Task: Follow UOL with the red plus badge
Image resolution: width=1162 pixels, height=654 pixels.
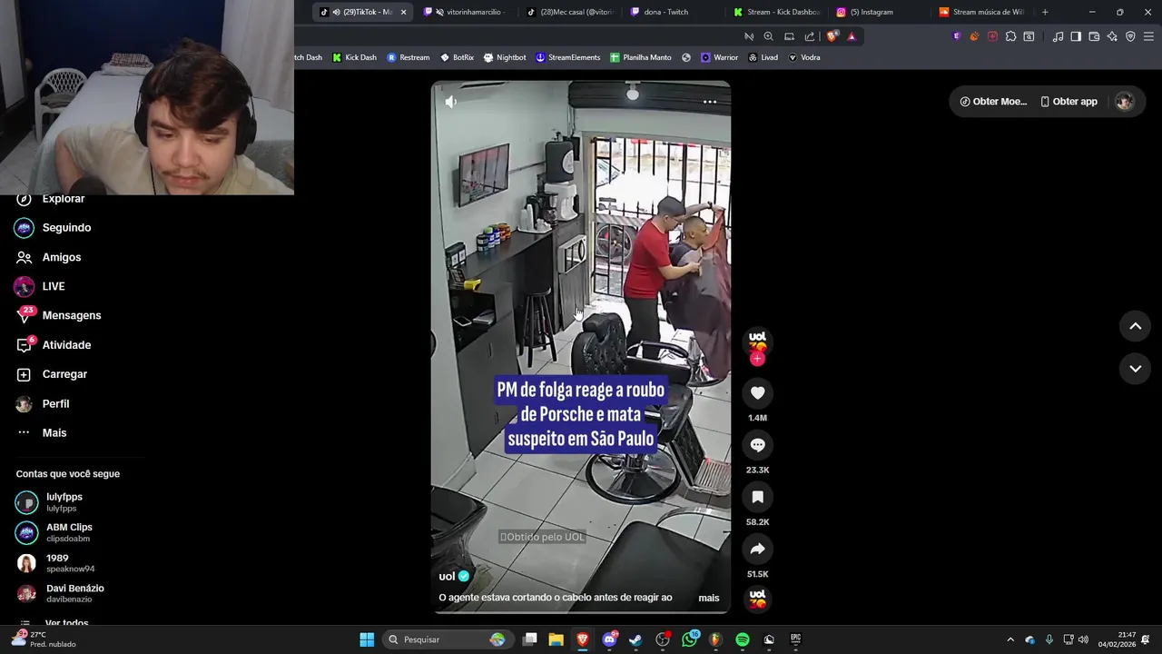Action: (757, 359)
